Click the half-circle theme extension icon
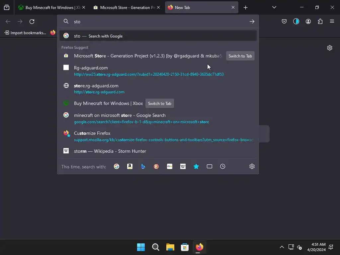The height and width of the screenshot is (255, 340). [x=296, y=21]
